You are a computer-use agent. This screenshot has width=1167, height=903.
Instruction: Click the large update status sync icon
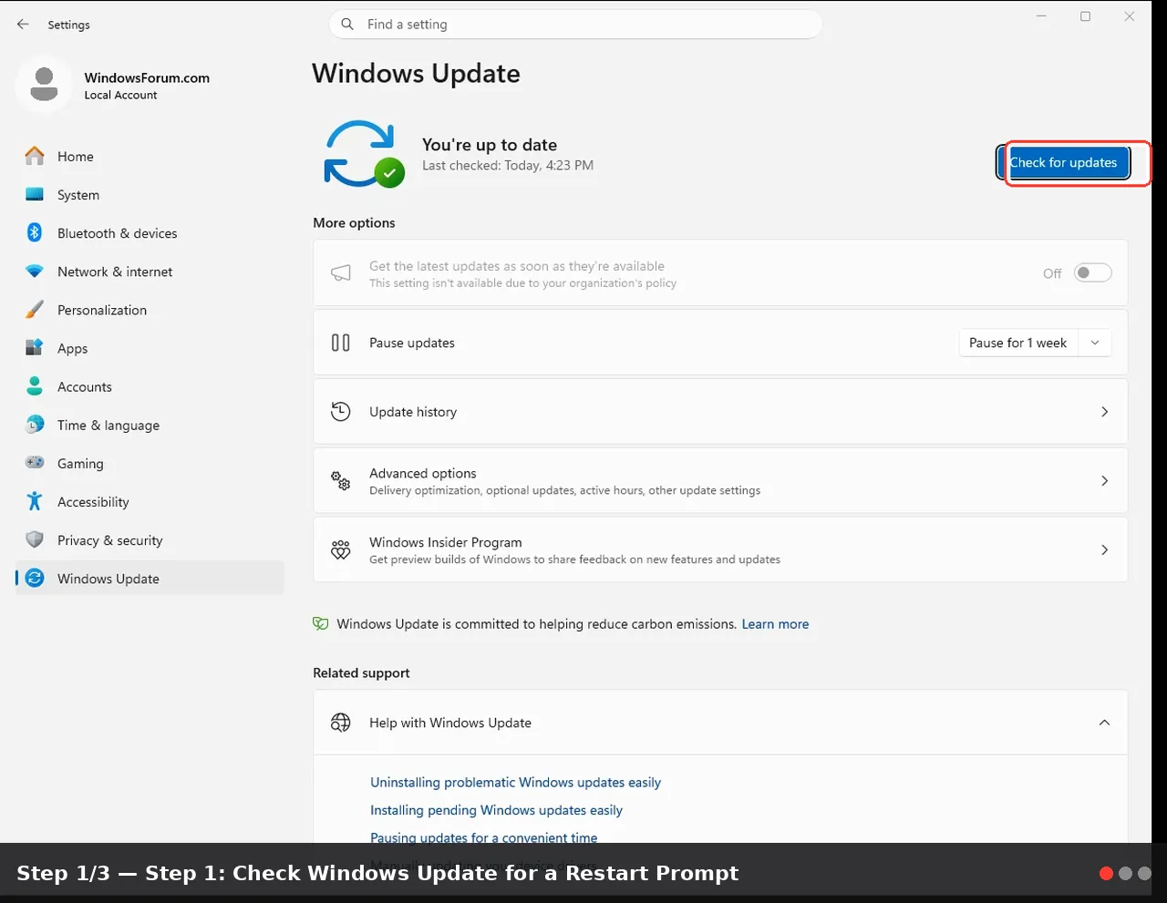pyautogui.click(x=364, y=154)
